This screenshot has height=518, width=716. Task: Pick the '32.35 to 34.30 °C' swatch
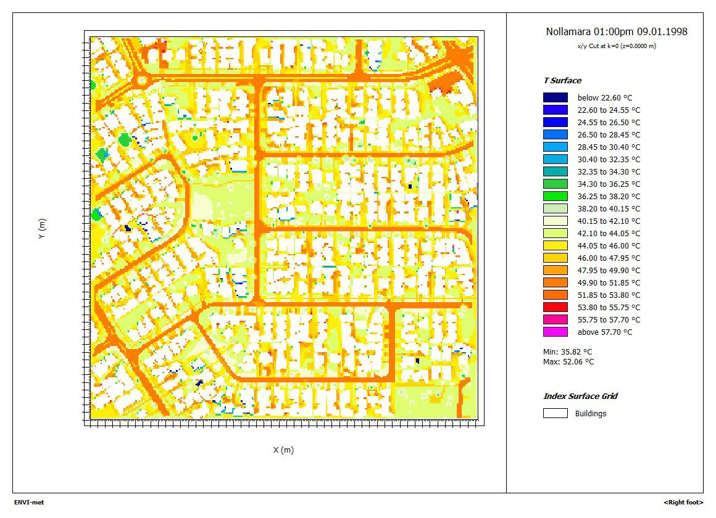pyautogui.click(x=556, y=171)
